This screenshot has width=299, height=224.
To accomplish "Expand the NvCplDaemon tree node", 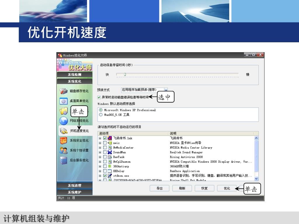I will (100, 162).
